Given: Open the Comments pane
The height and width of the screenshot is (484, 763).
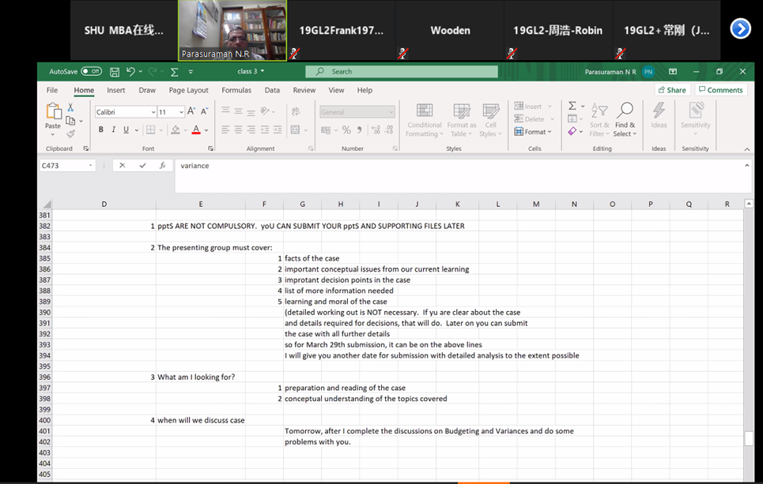Looking at the screenshot, I should tap(721, 90).
